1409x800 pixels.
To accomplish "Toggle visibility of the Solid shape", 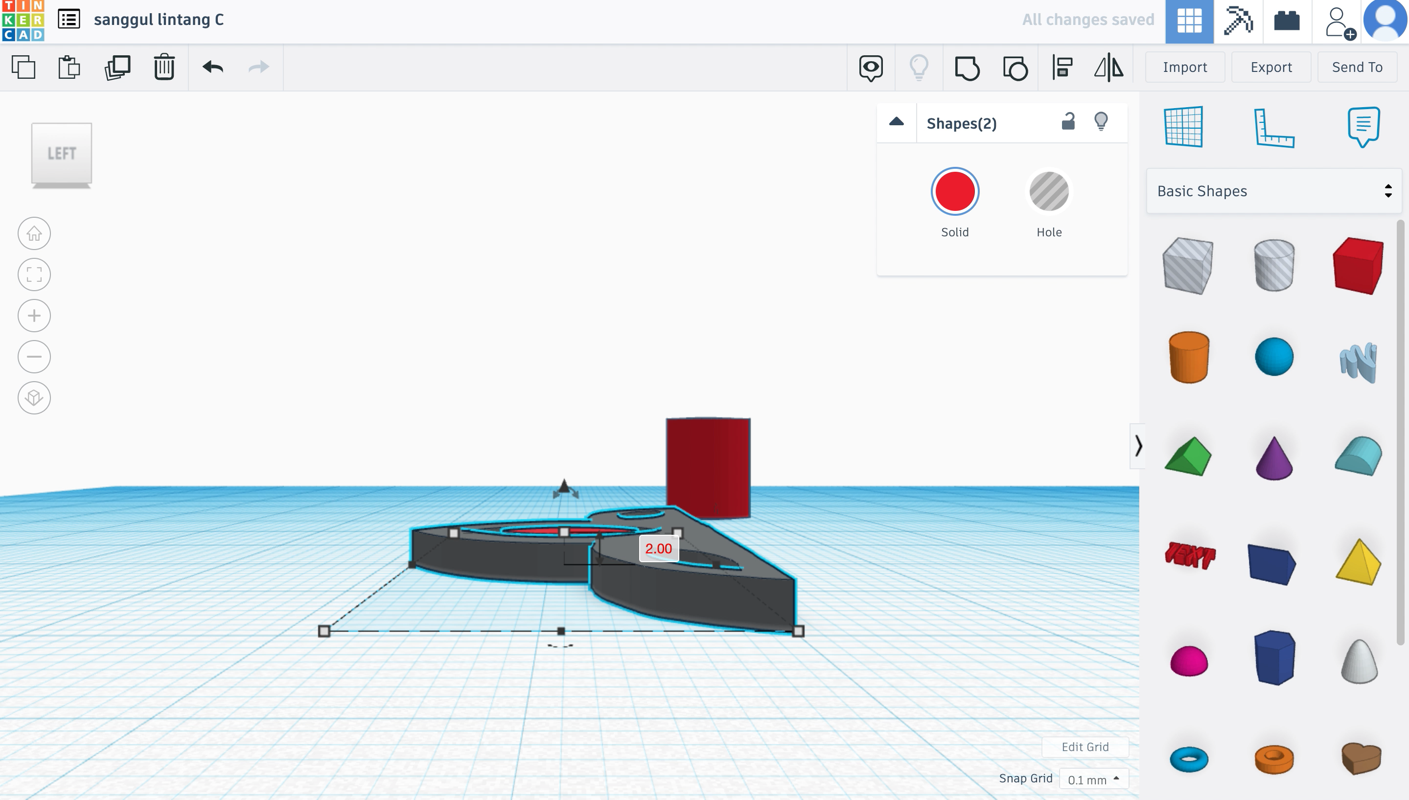I will 1101,121.
